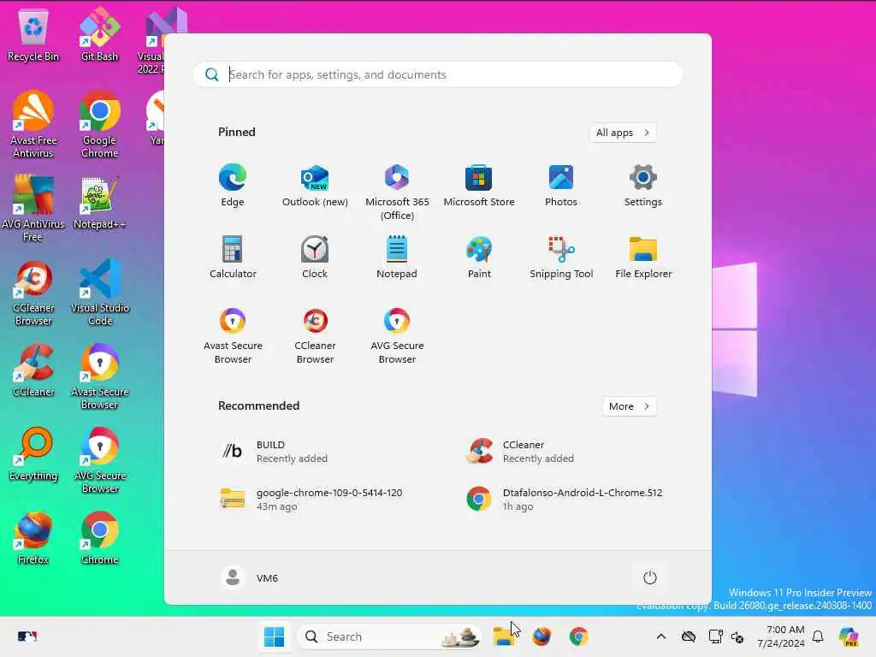Click the OneDrive cloud tray icon
The height and width of the screenshot is (657, 876).
[x=689, y=636]
